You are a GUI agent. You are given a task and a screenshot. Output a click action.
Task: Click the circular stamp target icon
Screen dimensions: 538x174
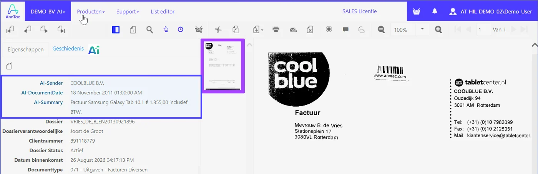(x=329, y=29)
